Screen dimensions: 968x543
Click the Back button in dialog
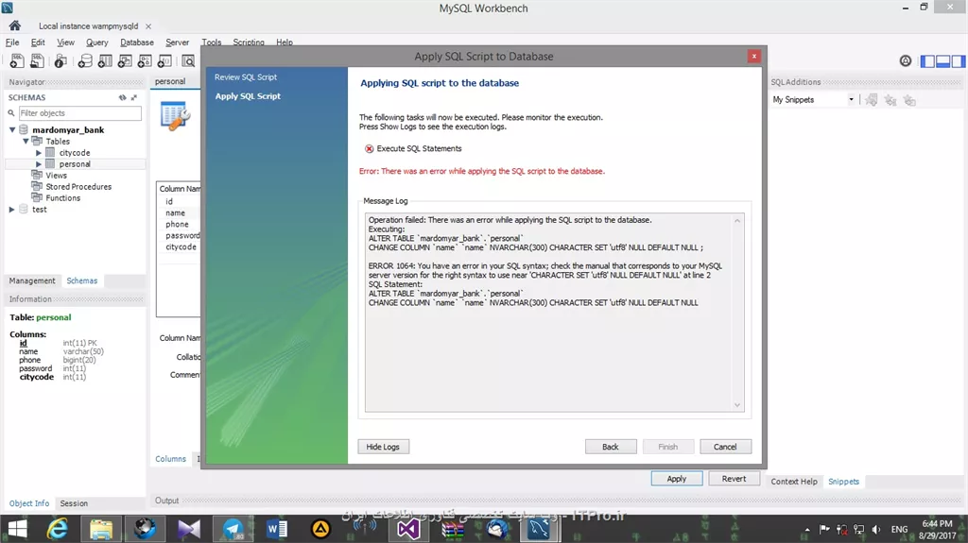(611, 447)
